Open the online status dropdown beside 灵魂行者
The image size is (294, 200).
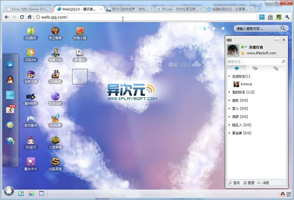coord(244,47)
